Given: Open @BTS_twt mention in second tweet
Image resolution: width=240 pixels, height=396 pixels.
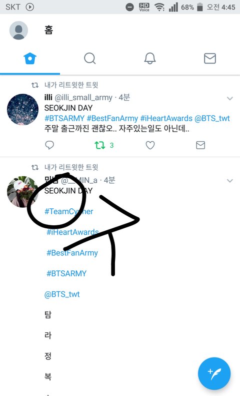Looking at the screenshot, I should pos(62,294).
